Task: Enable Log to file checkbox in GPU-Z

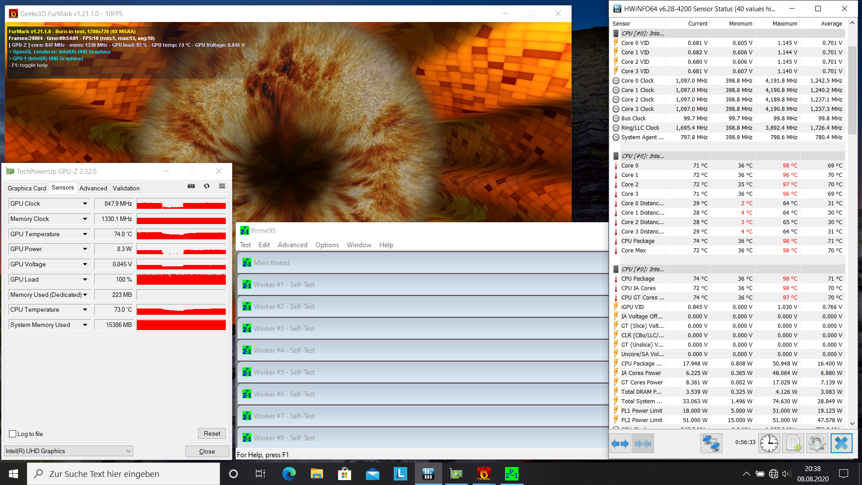Action: 13,434
